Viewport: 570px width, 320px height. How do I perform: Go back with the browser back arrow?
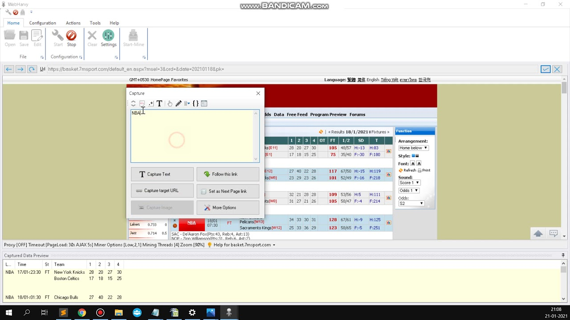(8, 69)
